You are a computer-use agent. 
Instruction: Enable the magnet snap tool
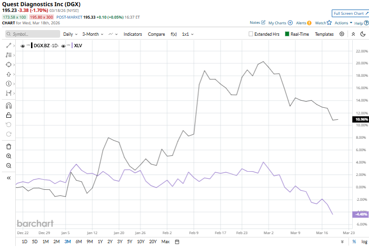[9, 106]
